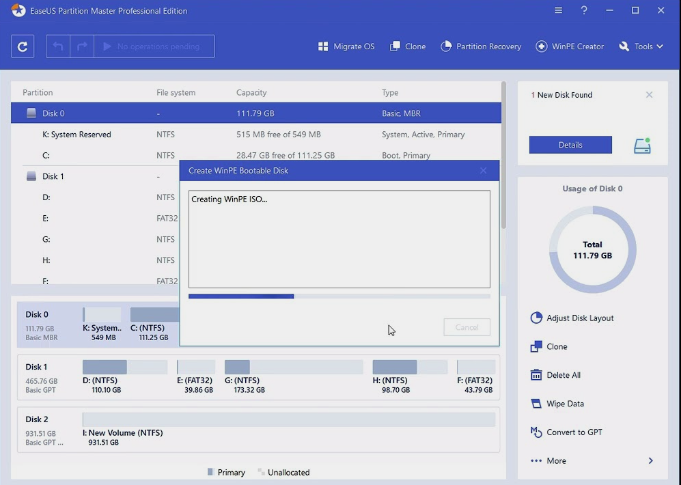Click the Unallocated legend color swatch
The image size is (681, 485).
pos(261,471)
